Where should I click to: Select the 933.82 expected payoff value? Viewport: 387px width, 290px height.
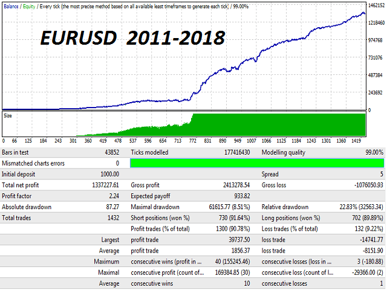242,196
